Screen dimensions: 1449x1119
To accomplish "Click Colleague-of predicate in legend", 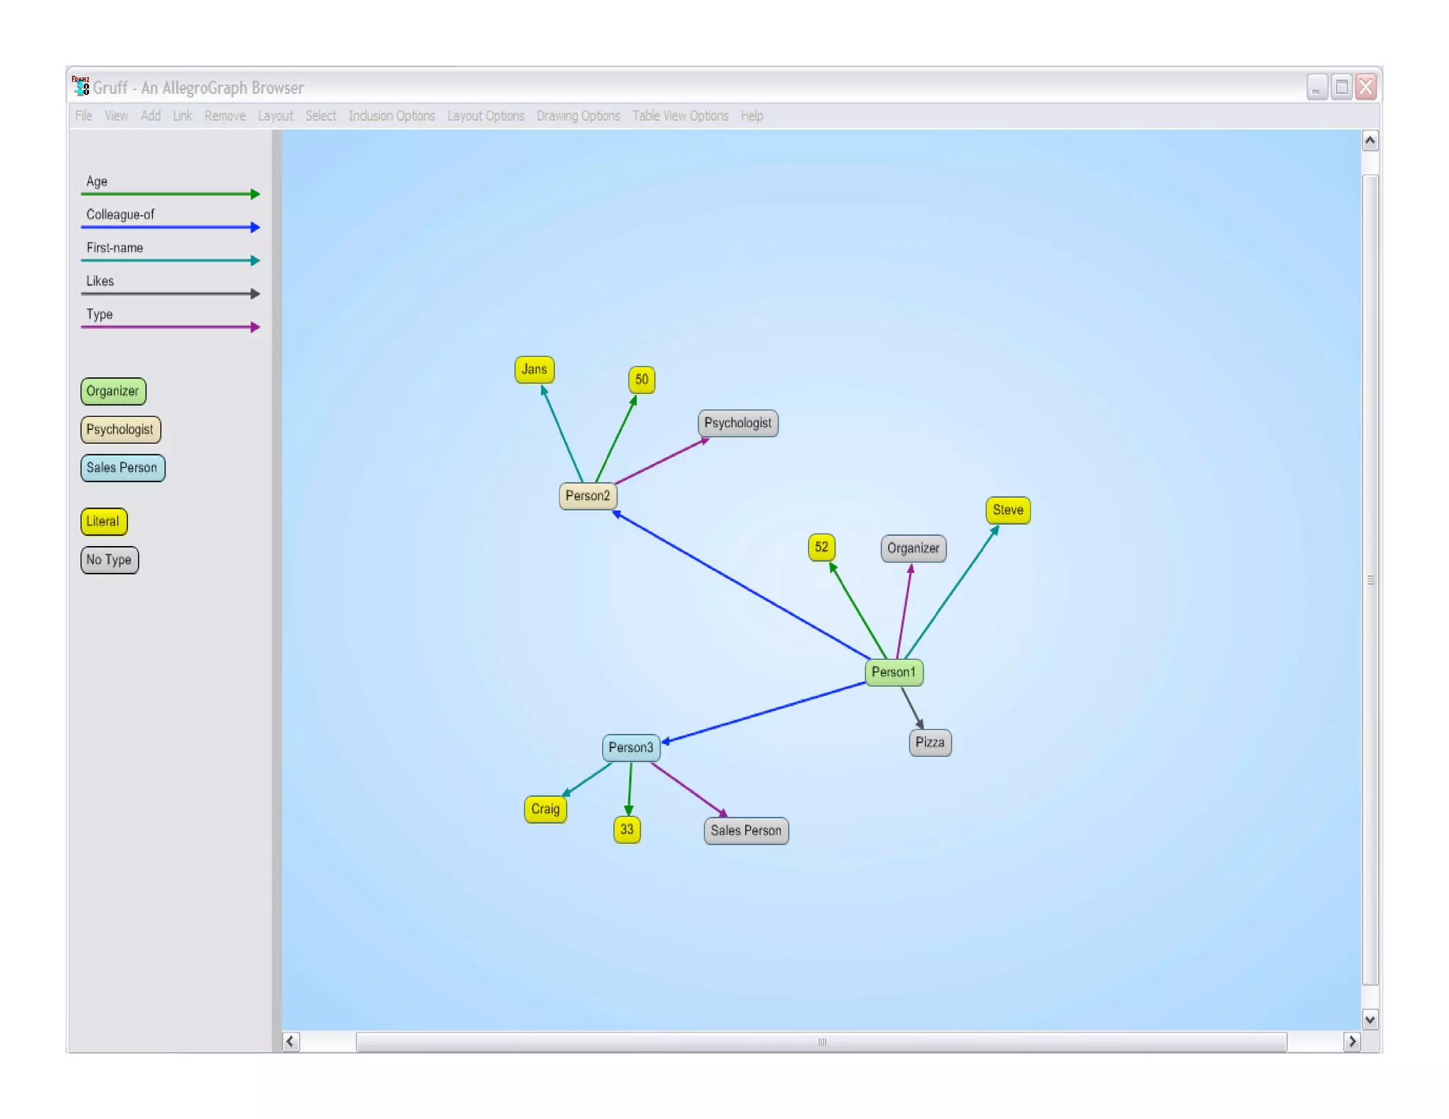I will click(x=120, y=214).
